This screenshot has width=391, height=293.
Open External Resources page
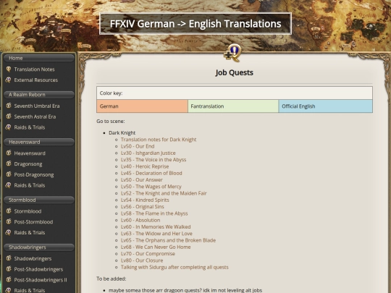pos(36,80)
